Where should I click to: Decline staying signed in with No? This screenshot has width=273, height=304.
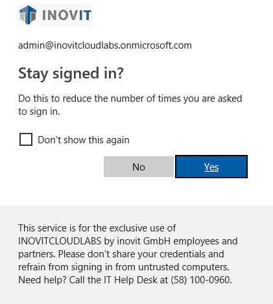tap(139, 167)
